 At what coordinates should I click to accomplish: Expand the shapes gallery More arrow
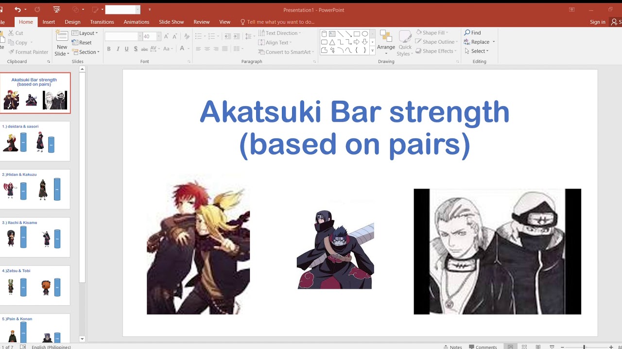(373, 50)
